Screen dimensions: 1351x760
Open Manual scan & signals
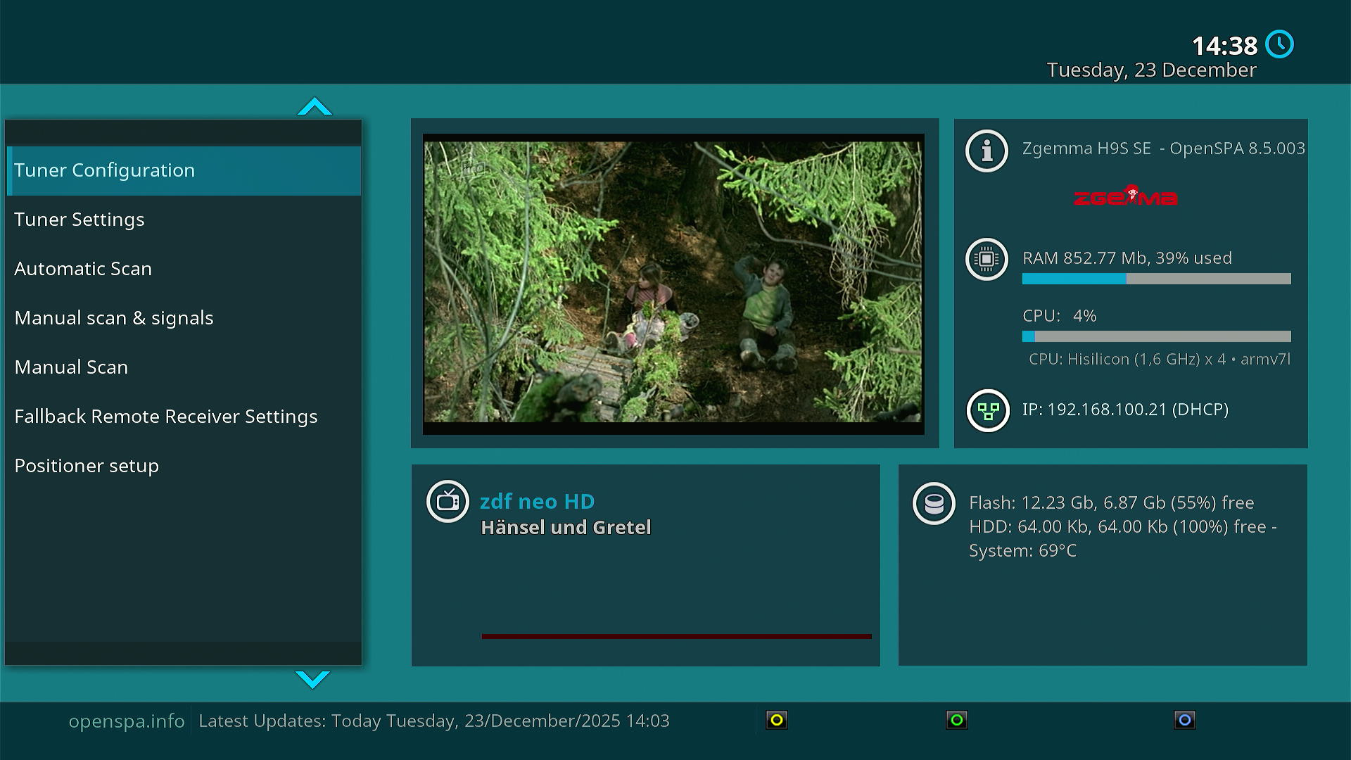click(x=184, y=318)
